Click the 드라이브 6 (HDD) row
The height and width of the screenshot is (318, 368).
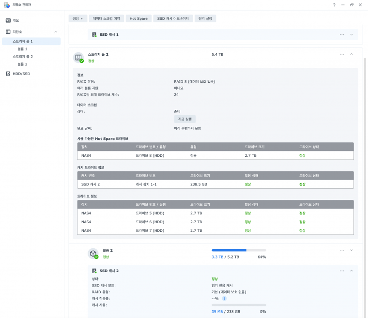(x=215, y=222)
